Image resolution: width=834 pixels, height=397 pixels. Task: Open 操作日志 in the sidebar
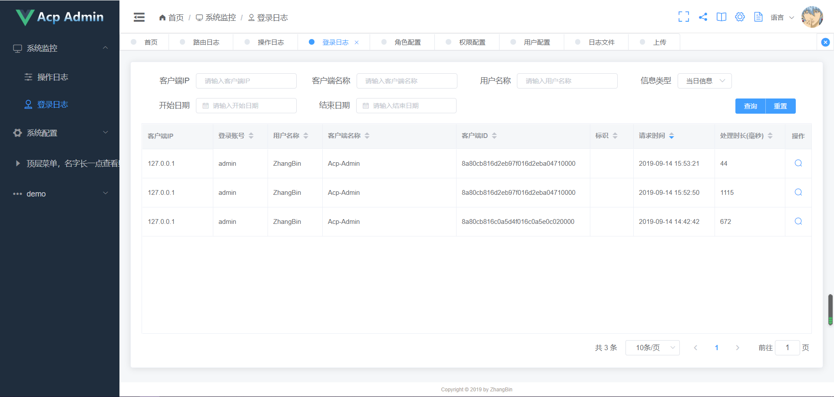tap(60, 77)
